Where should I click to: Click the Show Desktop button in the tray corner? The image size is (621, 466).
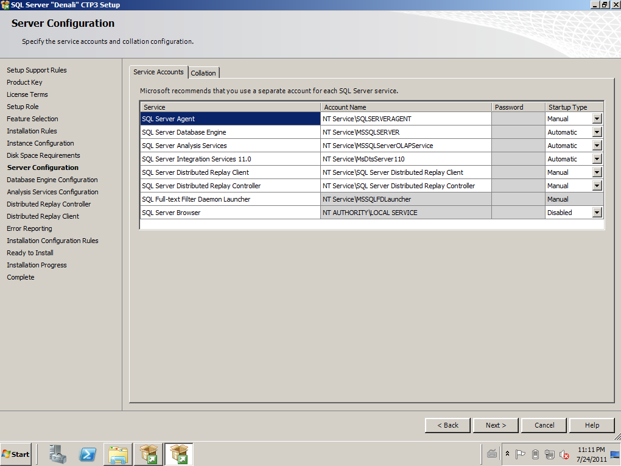(615, 454)
